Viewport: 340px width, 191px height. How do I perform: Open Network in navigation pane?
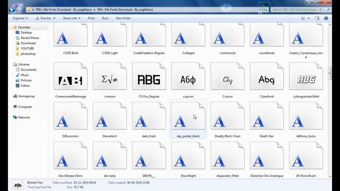(24, 117)
